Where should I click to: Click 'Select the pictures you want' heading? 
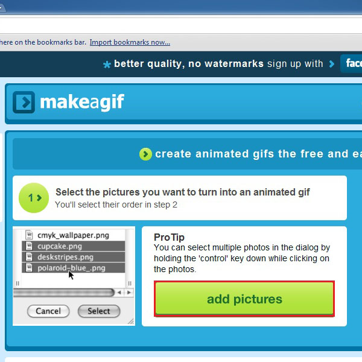(x=183, y=192)
